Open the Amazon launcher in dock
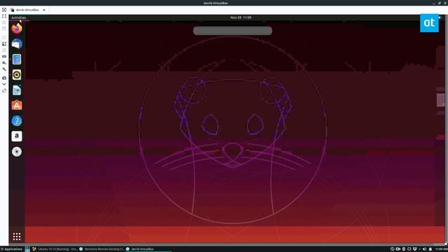Image resolution: width=448 pixels, height=252 pixels. coord(17,136)
